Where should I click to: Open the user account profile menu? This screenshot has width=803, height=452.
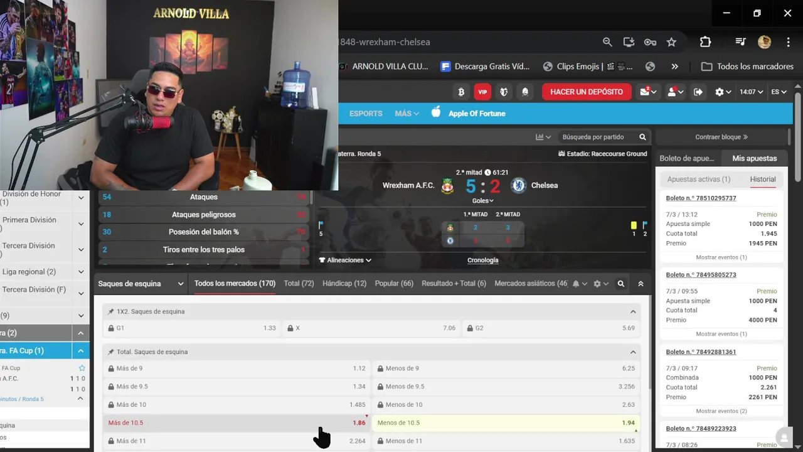pos(675,92)
